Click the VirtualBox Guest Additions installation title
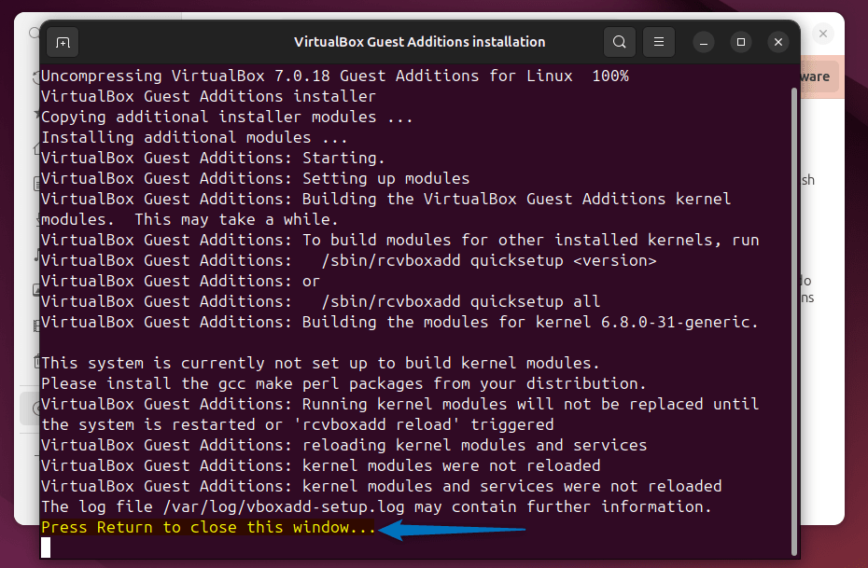The image size is (868, 568). [418, 42]
